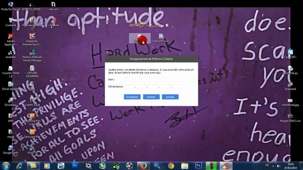Show hidden tray icons arrow

coord(273,166)
